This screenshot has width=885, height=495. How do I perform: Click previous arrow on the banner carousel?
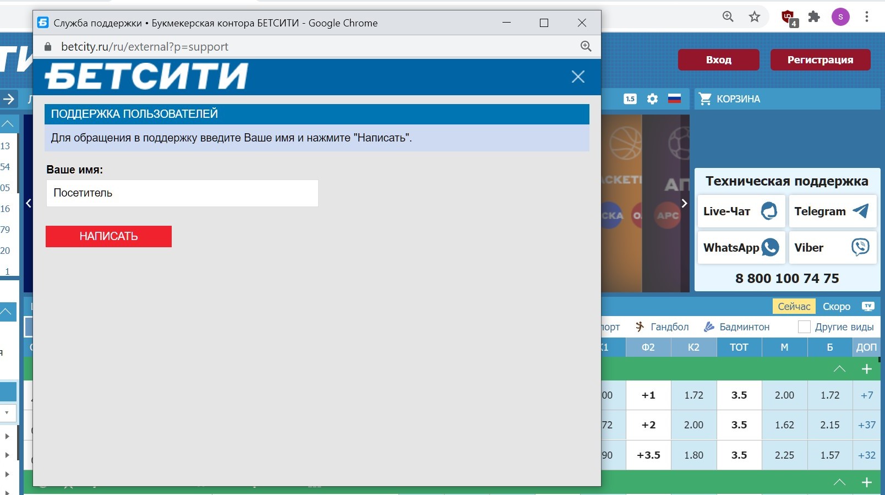pos(29,203)
